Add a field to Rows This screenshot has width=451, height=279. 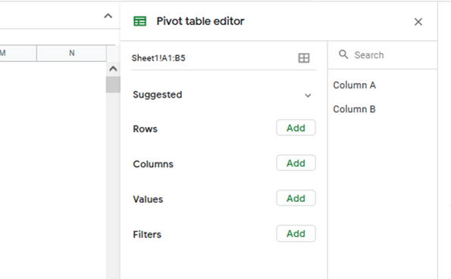(x=296, y=128)
